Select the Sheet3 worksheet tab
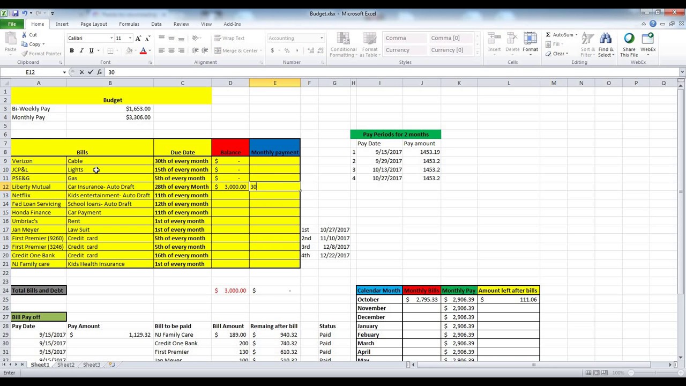Viewport: 686px width, 386px height. (92, 365)
